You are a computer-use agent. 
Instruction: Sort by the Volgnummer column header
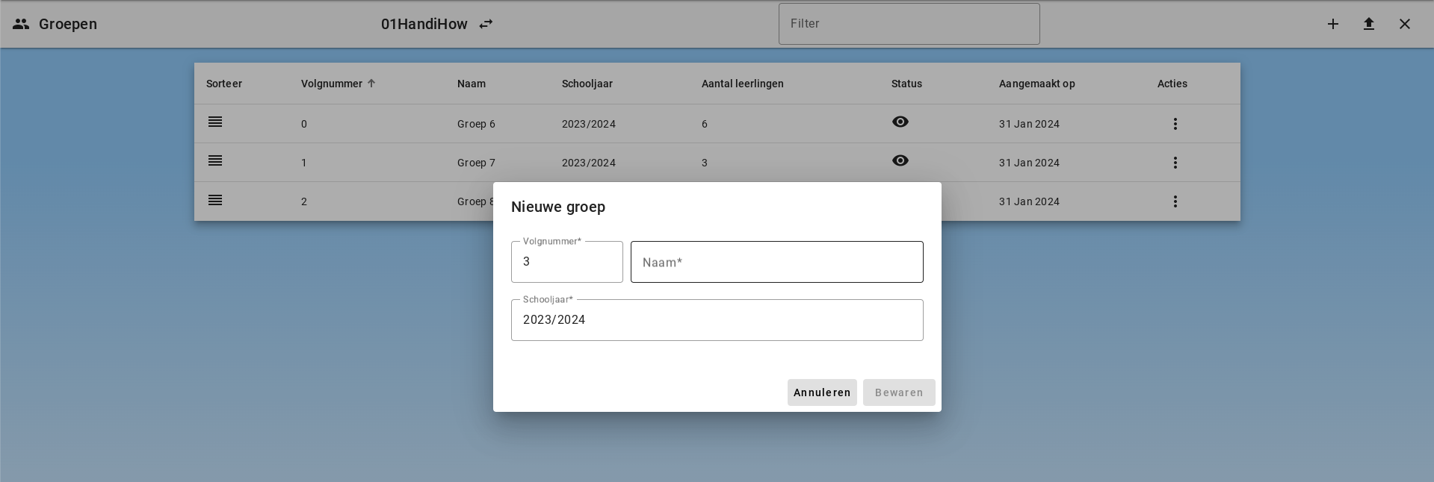tap(332, 84)
